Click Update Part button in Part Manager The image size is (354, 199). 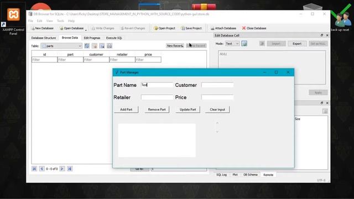188,109
